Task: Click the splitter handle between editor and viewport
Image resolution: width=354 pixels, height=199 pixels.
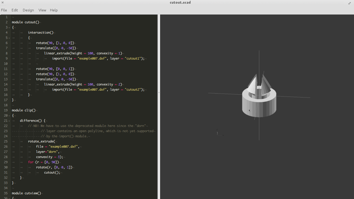Action: [159, 92]
